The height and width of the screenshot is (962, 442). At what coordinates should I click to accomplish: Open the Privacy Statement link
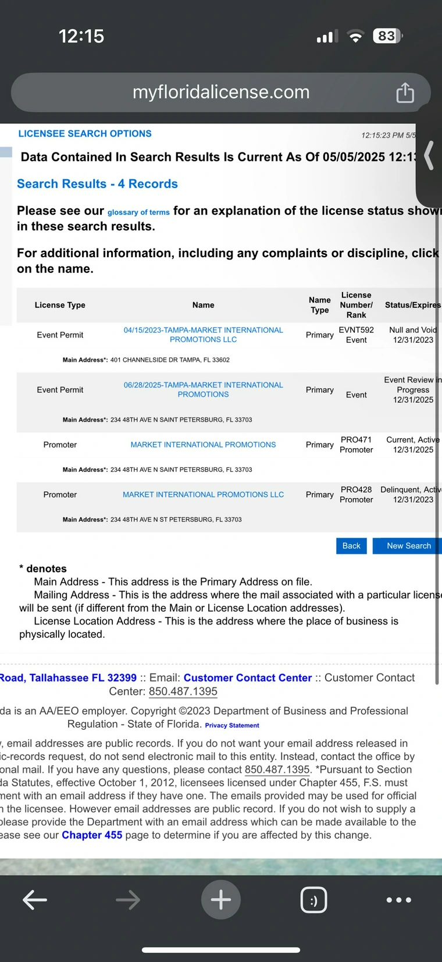tap(232, 725)
